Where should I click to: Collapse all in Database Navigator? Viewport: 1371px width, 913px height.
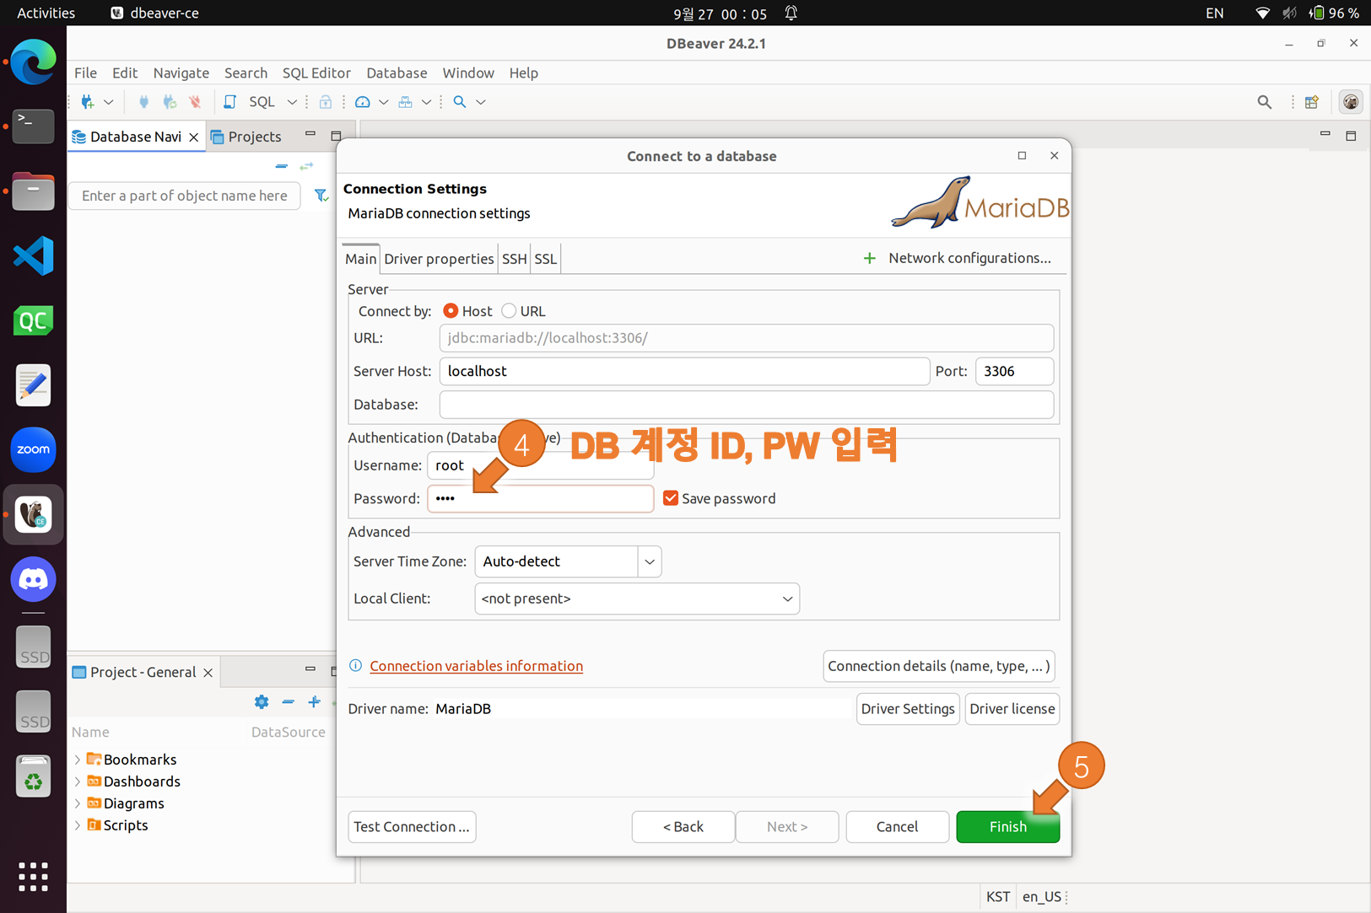point(282,166)
